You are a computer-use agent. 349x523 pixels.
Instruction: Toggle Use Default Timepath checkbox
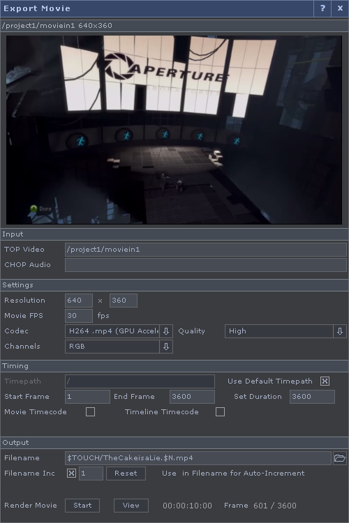click(325, 381)
